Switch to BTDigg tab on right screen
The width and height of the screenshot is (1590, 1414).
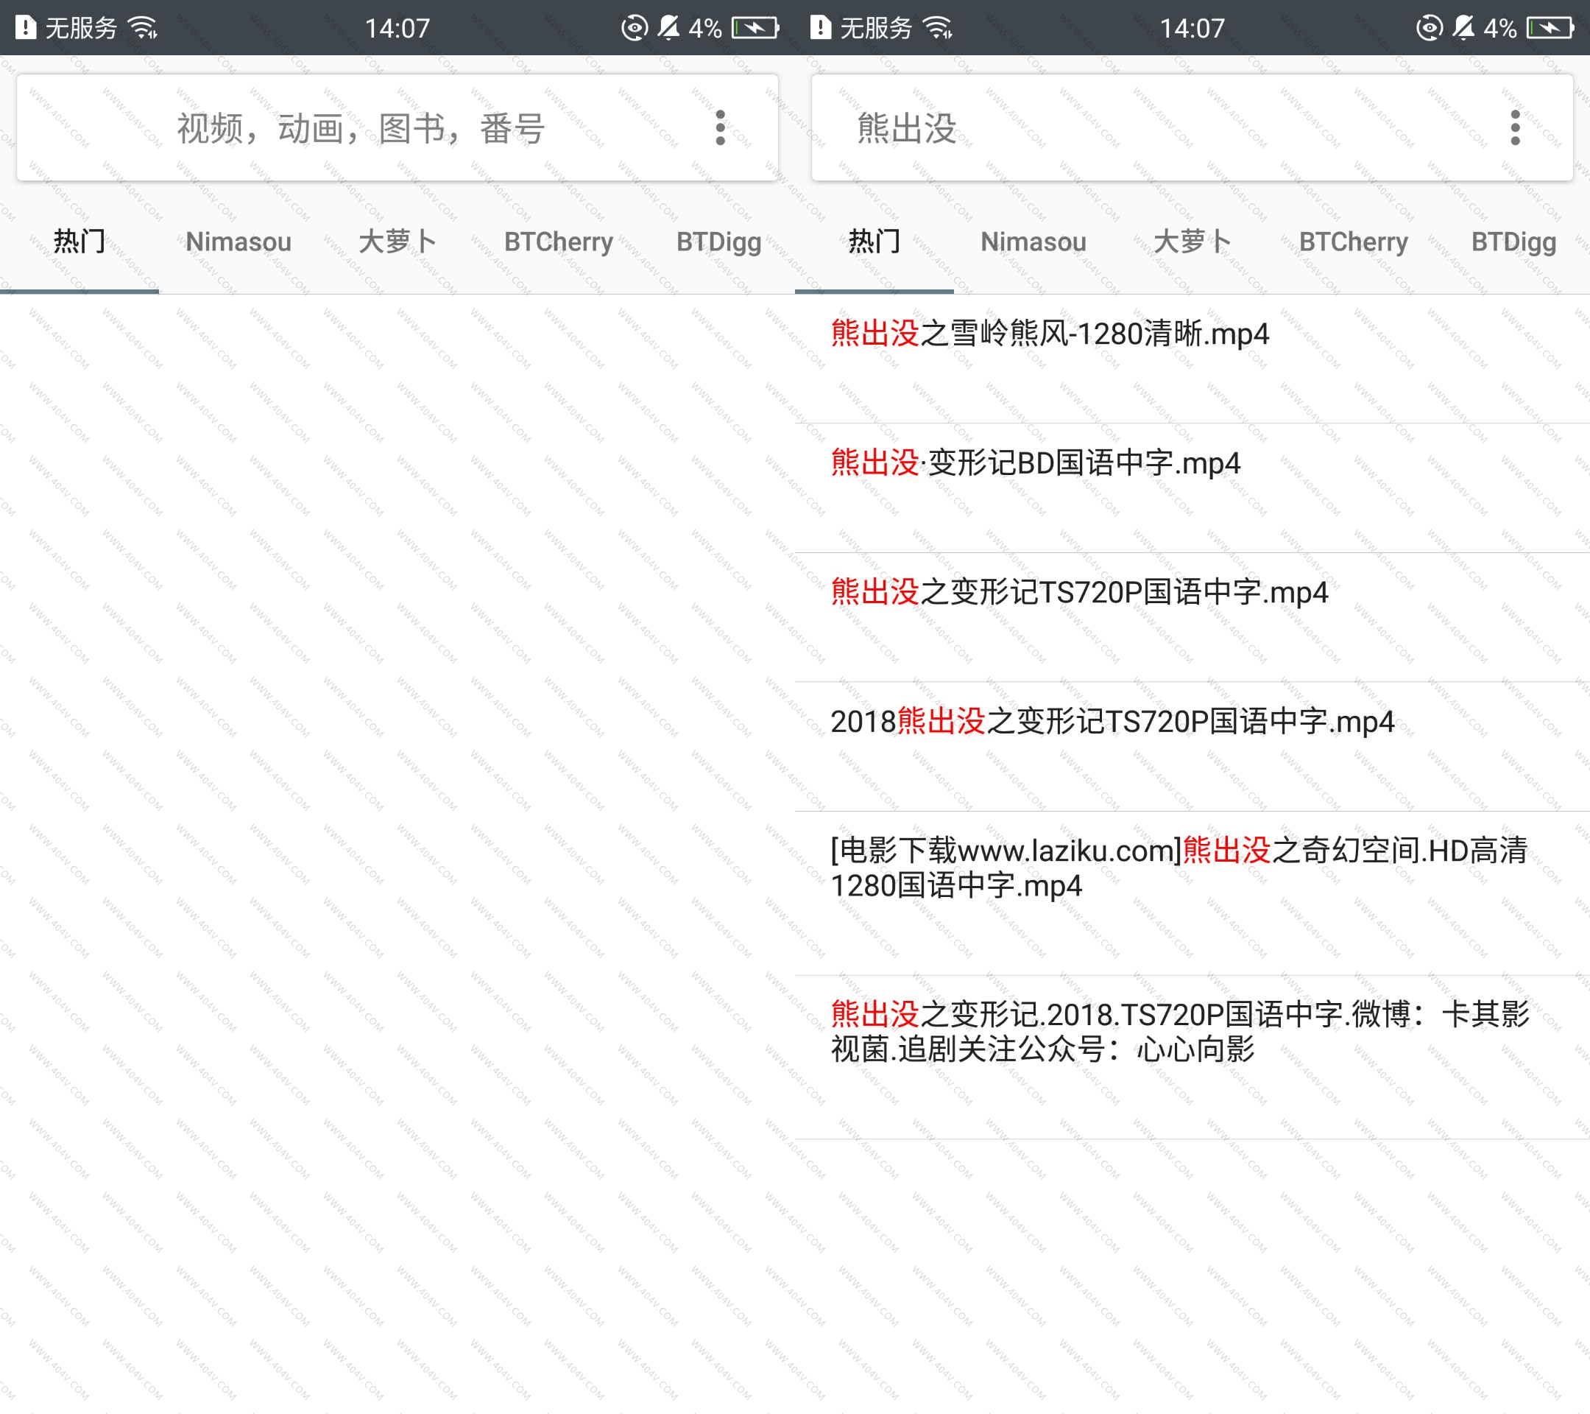coord(1513,242)
